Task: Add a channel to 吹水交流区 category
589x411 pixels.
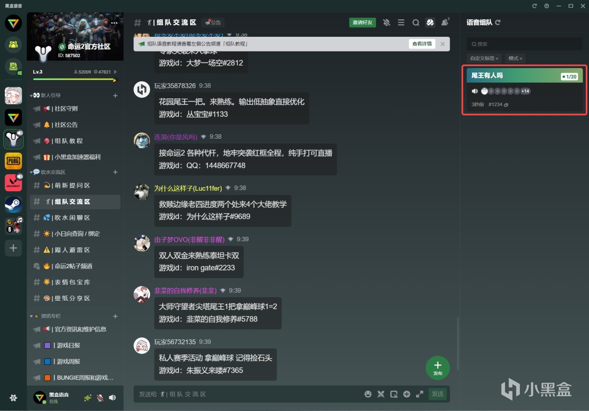Action: (115, 172)
